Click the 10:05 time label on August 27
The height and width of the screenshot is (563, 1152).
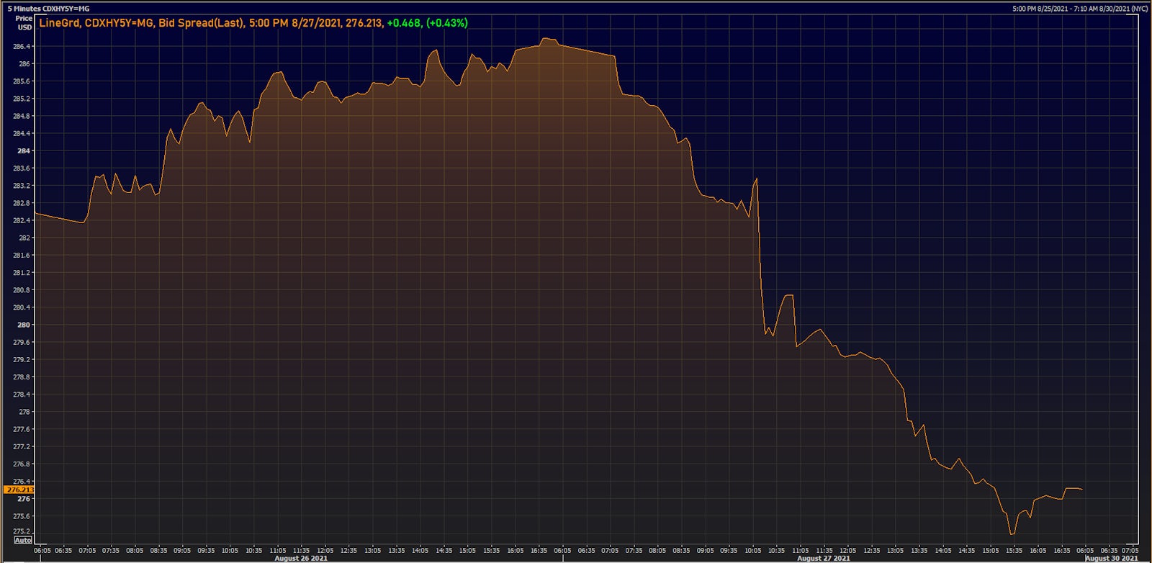752,550
